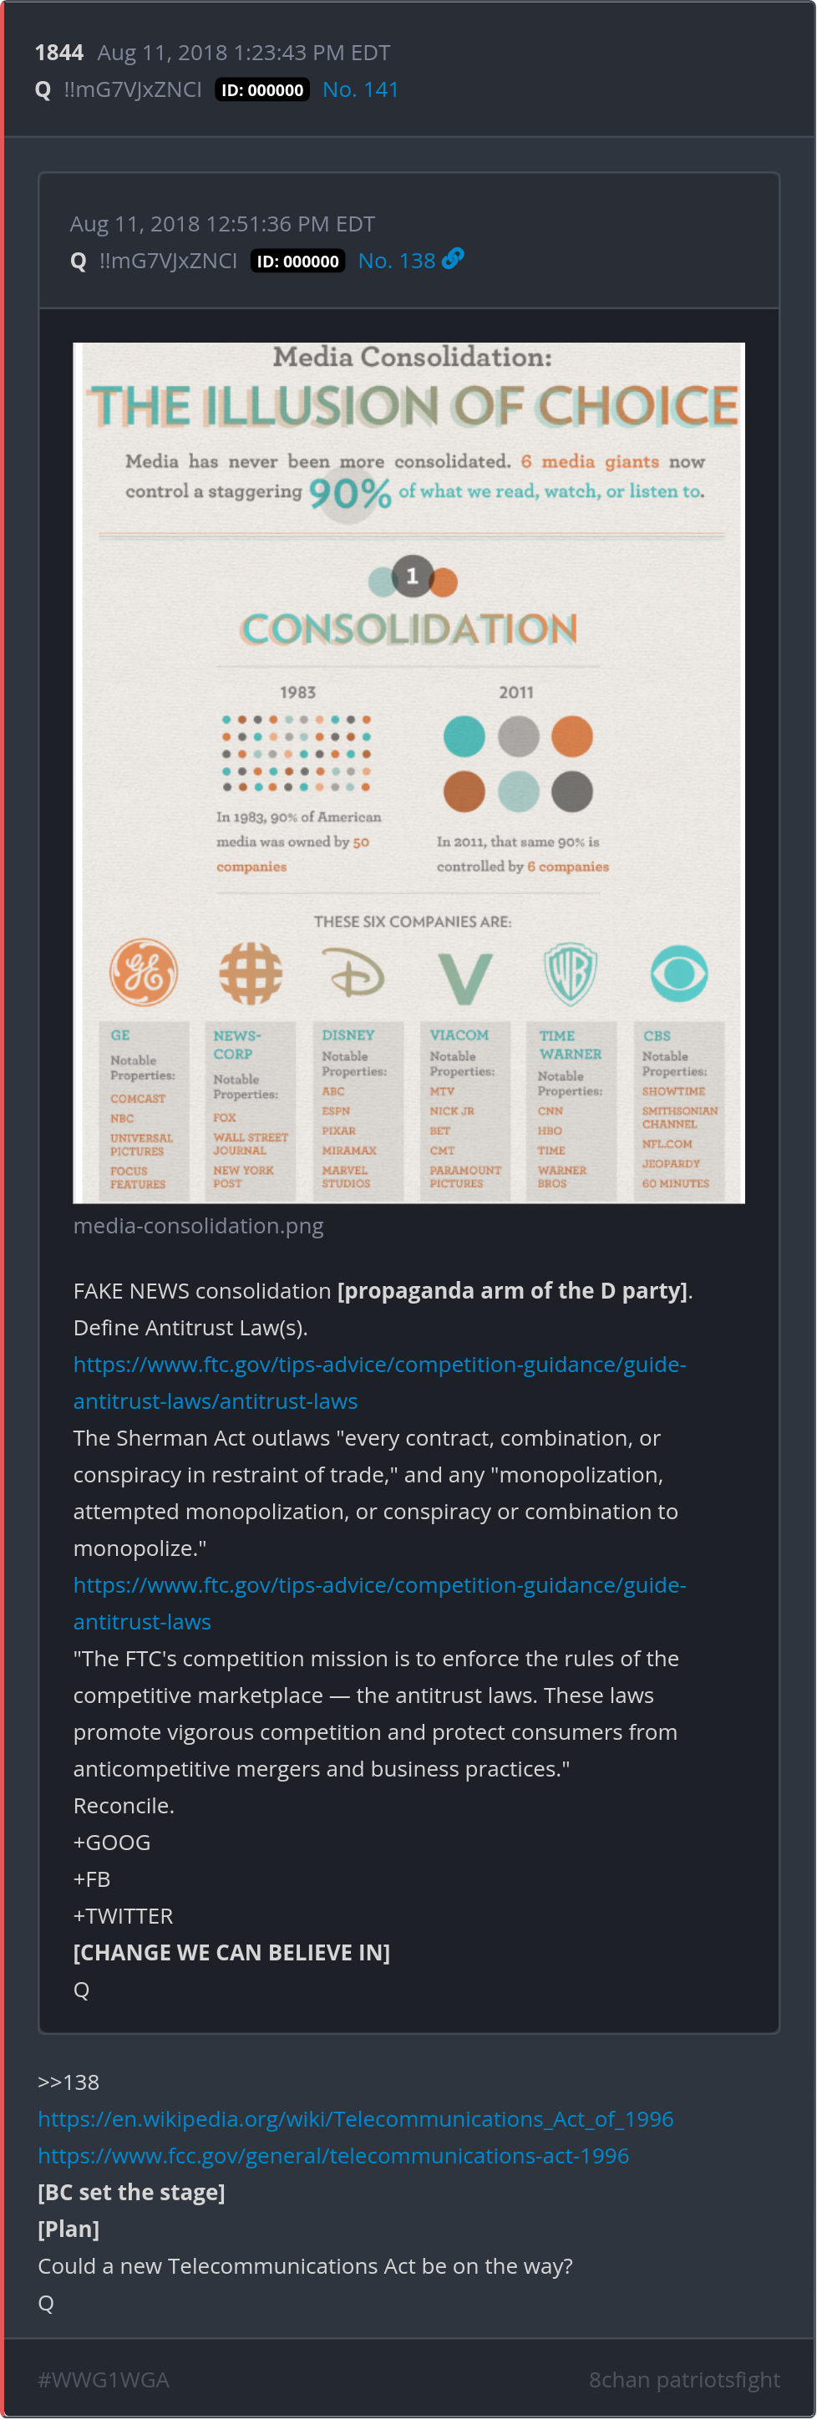This screenshot has width=817, height=2420.
Task: Click the quoted post ID: 000000 badge
Action: 297,262
